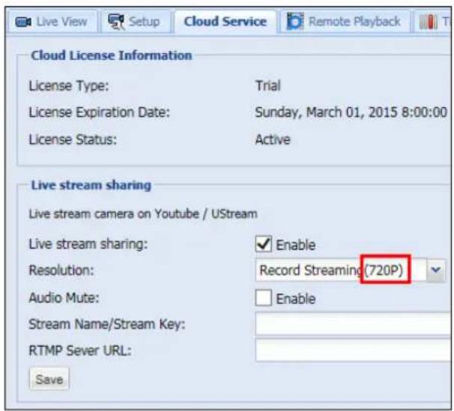Switch to the Setup tab
The height and width of the screenshot is (411, 454).
point(136,22)
